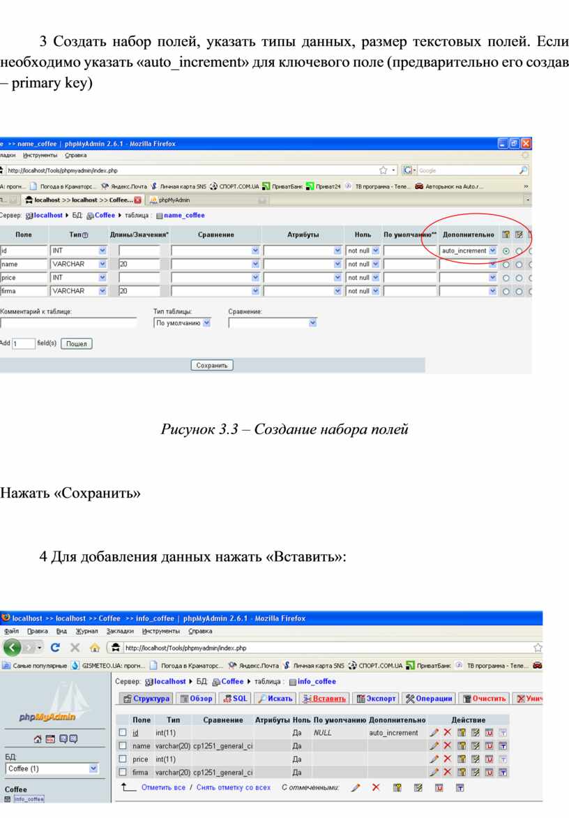Open the Coffee (1) database dropdown
Viewport: 569px width, 818px height.
point(93,768)
